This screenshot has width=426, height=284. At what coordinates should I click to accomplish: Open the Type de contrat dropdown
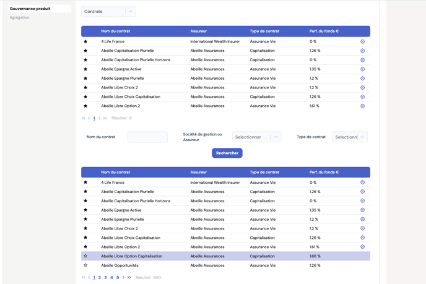[350, 137]
